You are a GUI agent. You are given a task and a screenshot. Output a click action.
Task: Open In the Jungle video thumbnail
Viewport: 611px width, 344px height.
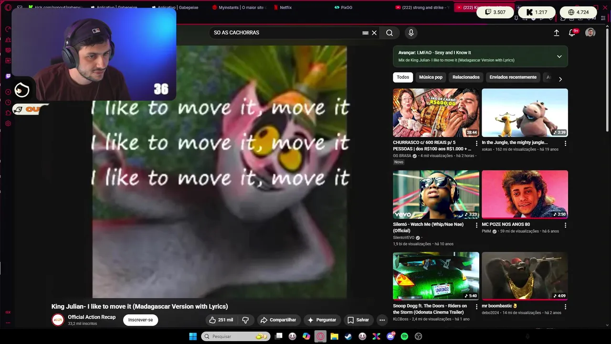pos(525,113)
